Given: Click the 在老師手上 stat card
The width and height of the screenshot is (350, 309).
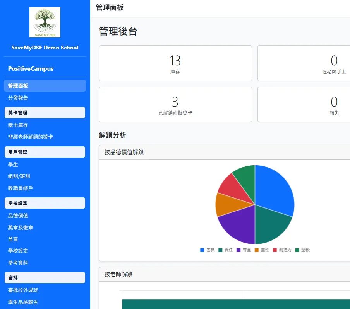Looking at the screenshot, I should [x=304, y=63].
